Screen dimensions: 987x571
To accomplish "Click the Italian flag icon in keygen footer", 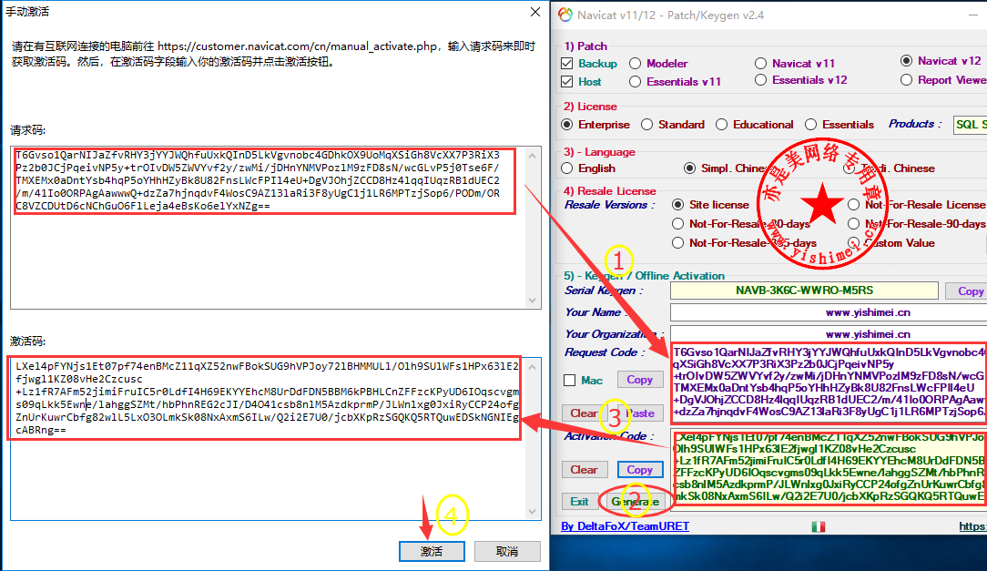I will point(819,526).
